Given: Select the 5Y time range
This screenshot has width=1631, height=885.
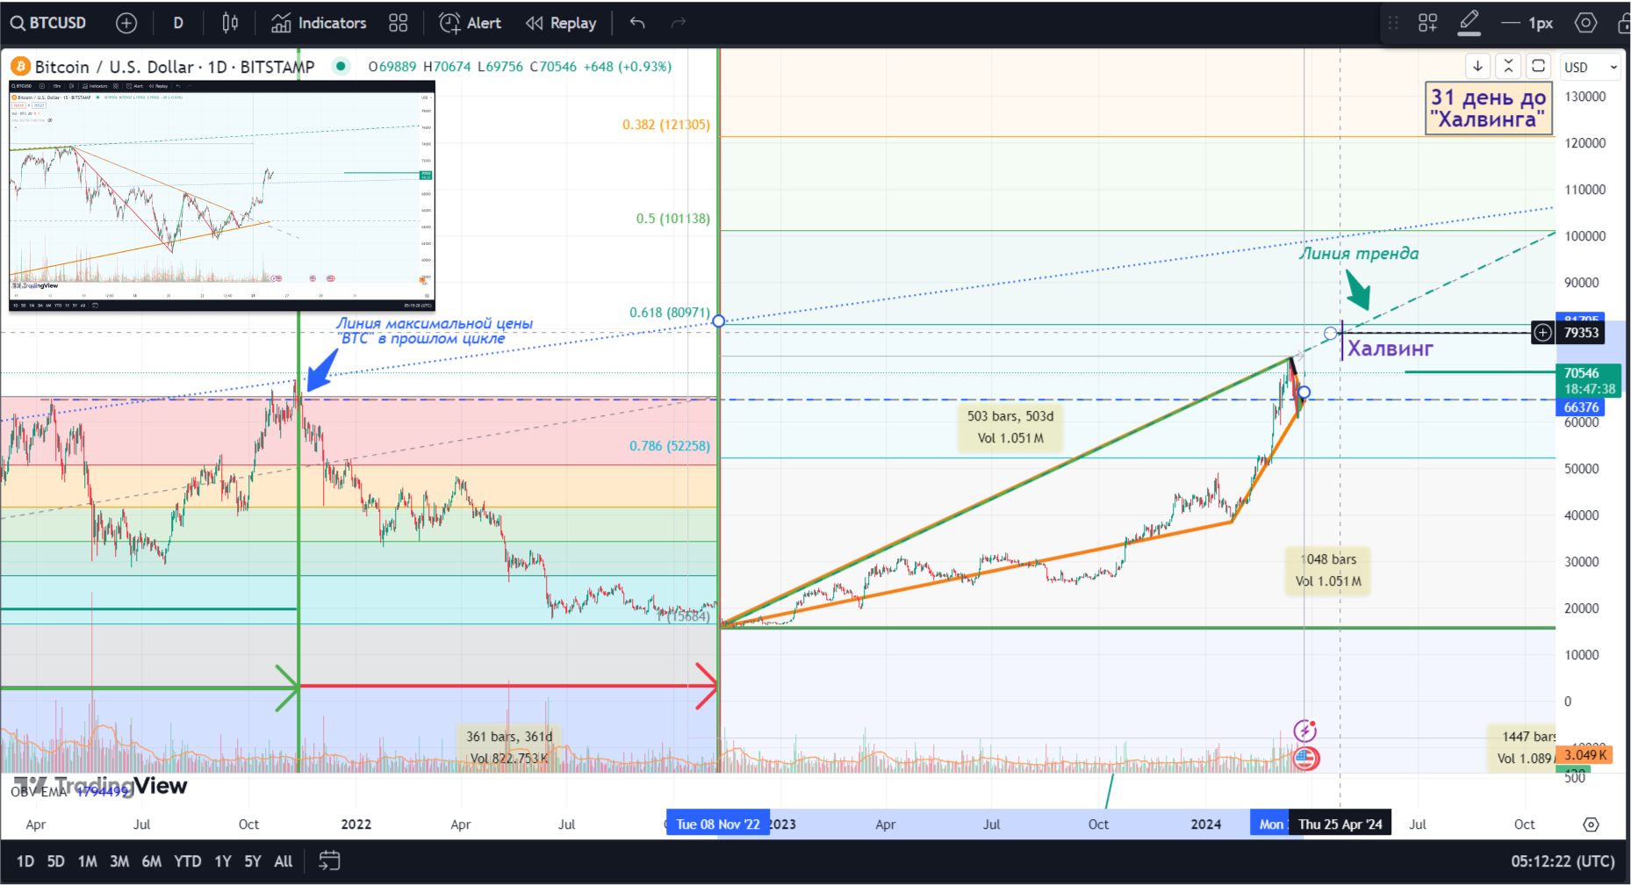Looking at the screenshot, I should pos(253,861).
